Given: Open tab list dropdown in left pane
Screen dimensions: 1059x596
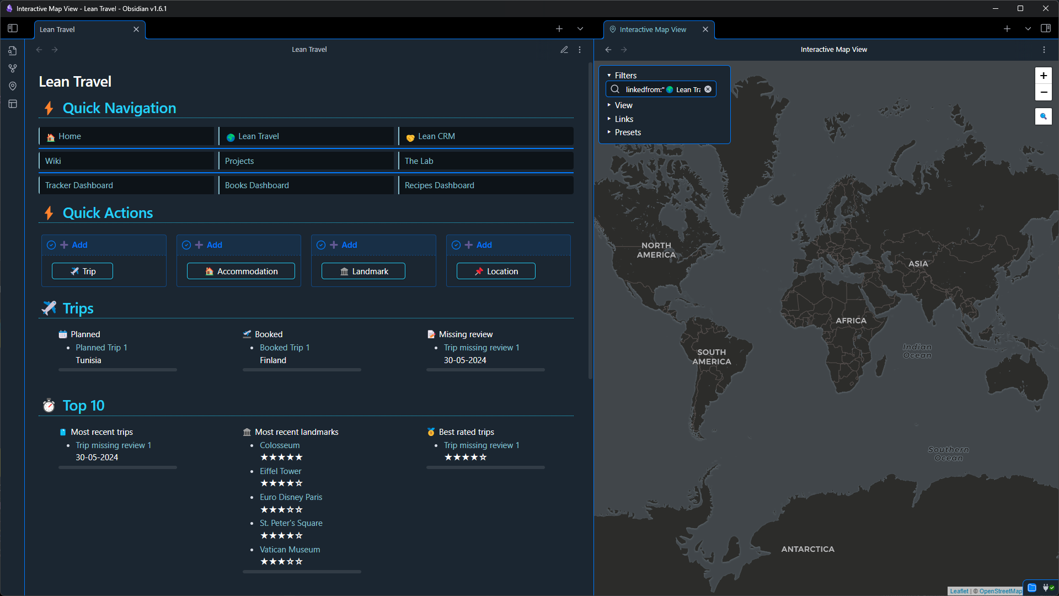Looking at the screenshot, I should pos(580,29).
